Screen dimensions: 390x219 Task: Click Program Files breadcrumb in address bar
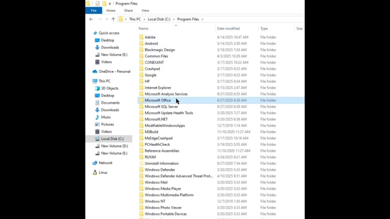[188, 19]
